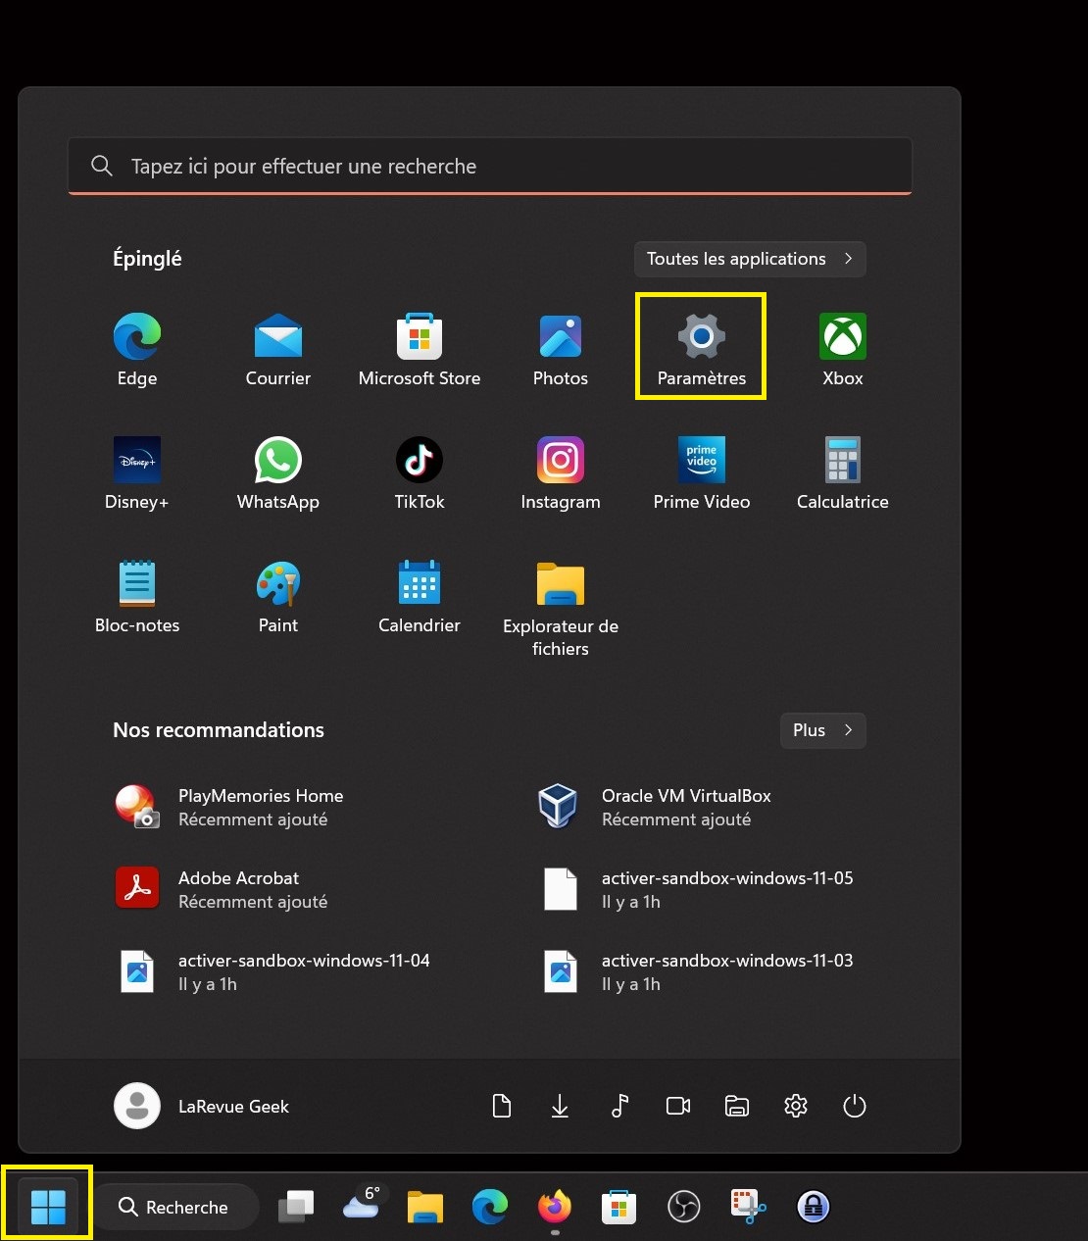The height and width of the screenshot is (1241, 1088).
Task: Click the power button icon
Action: click(x=855, y=1107)
